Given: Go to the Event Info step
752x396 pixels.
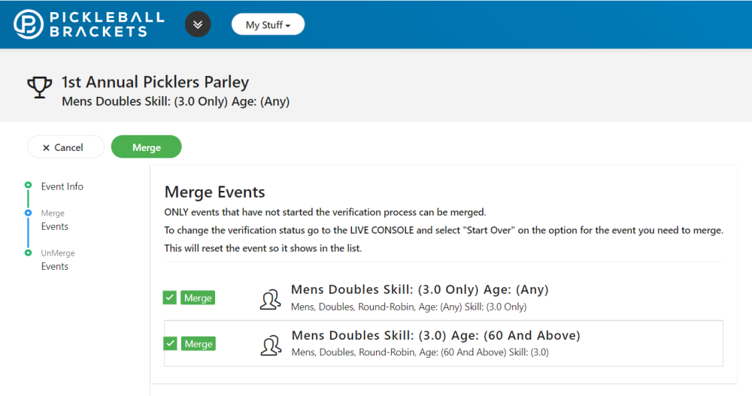Looking at the screenshot, I should tap(62, 186).
